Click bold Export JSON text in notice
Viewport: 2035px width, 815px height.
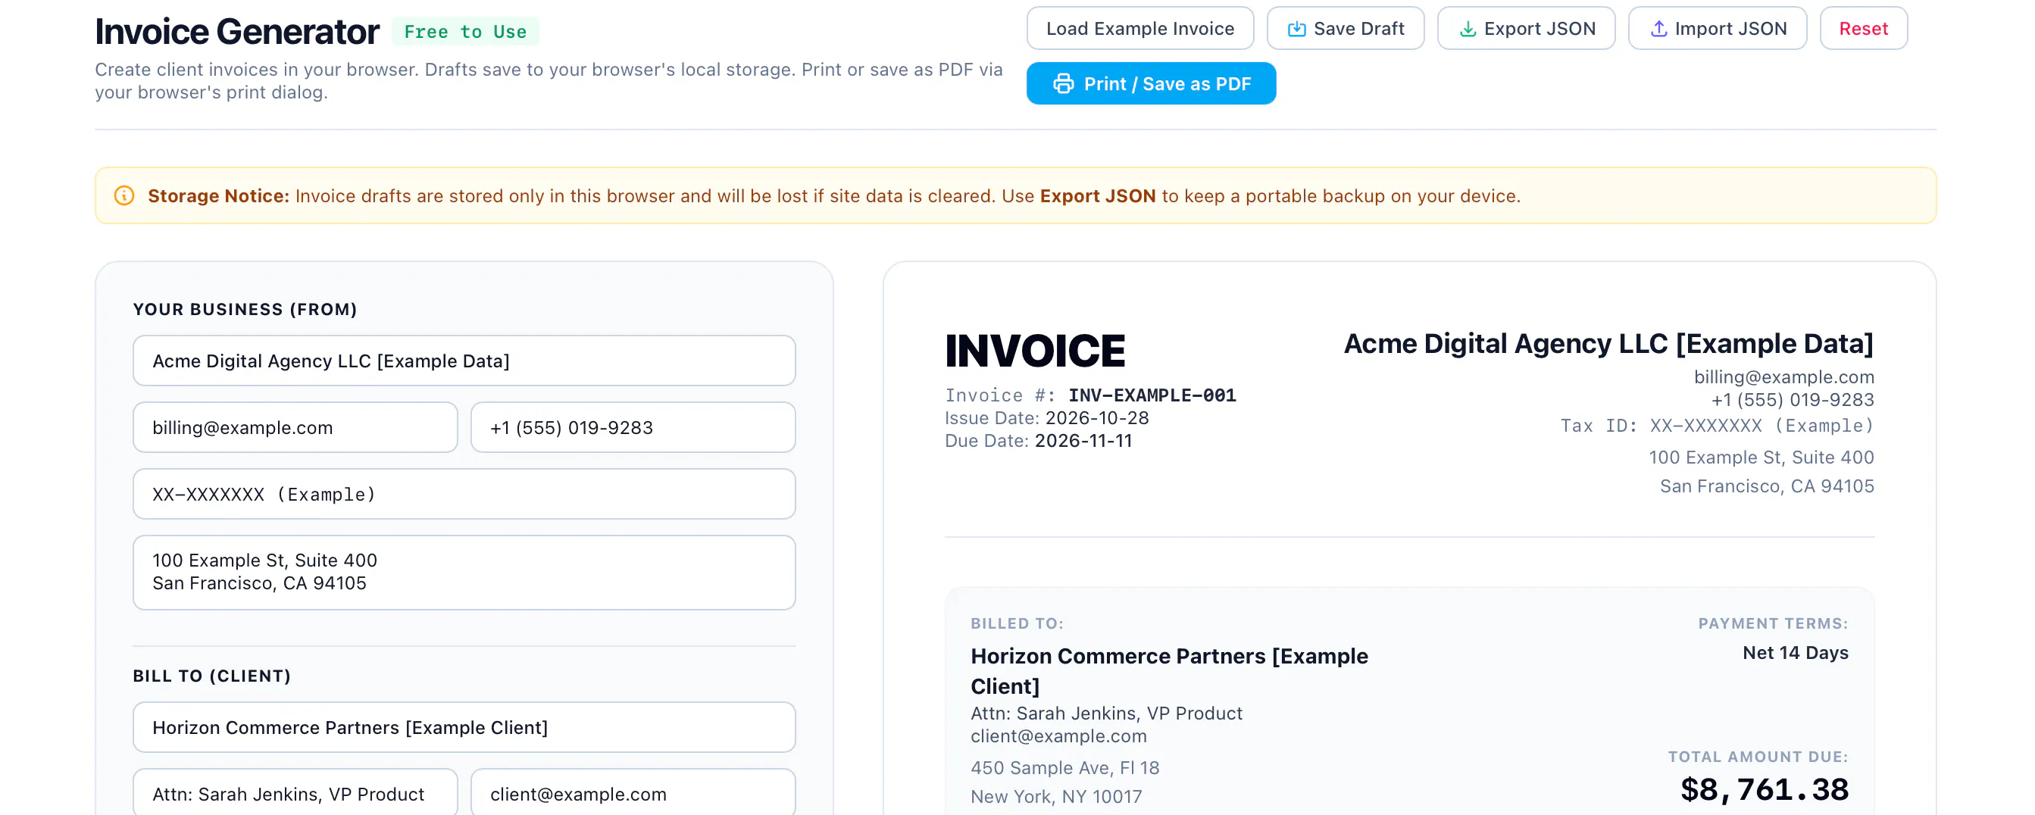1097,196
